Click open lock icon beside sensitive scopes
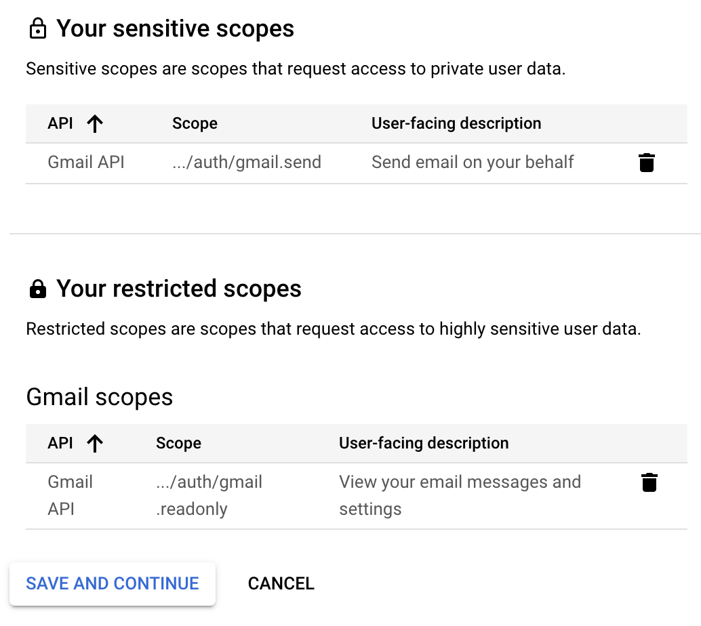 pyautogui.click(x=37, y=28)
